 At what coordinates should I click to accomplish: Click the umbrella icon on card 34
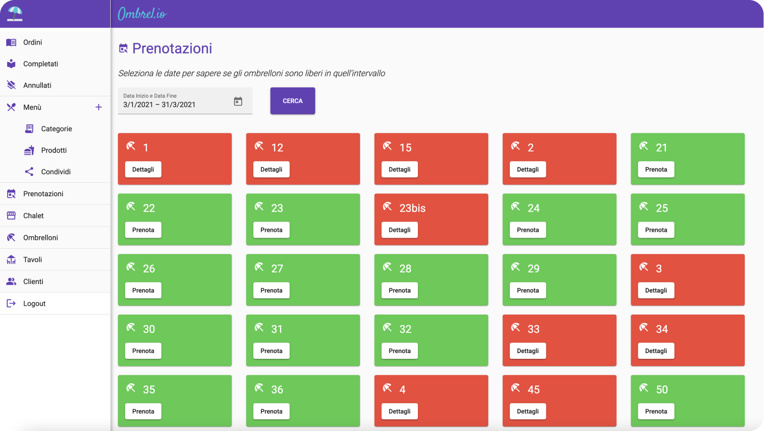pyautogui.click(x=644, y=328)
